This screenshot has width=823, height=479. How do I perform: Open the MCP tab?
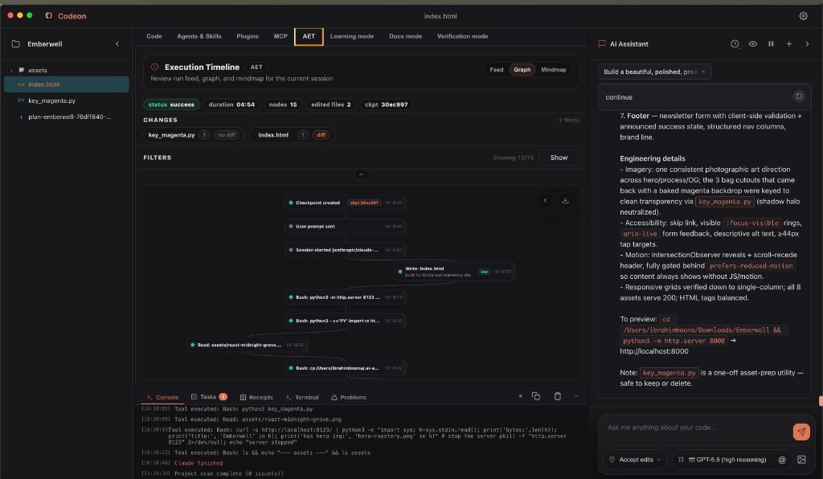[x=280, y=36]
